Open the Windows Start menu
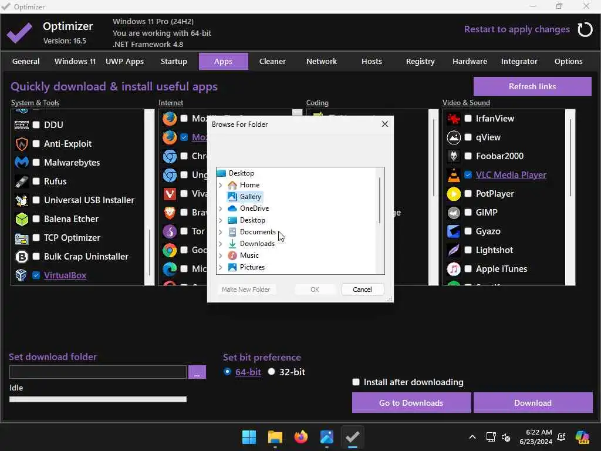The height and width of the screenshot is (451, 601). click(249, 437)
